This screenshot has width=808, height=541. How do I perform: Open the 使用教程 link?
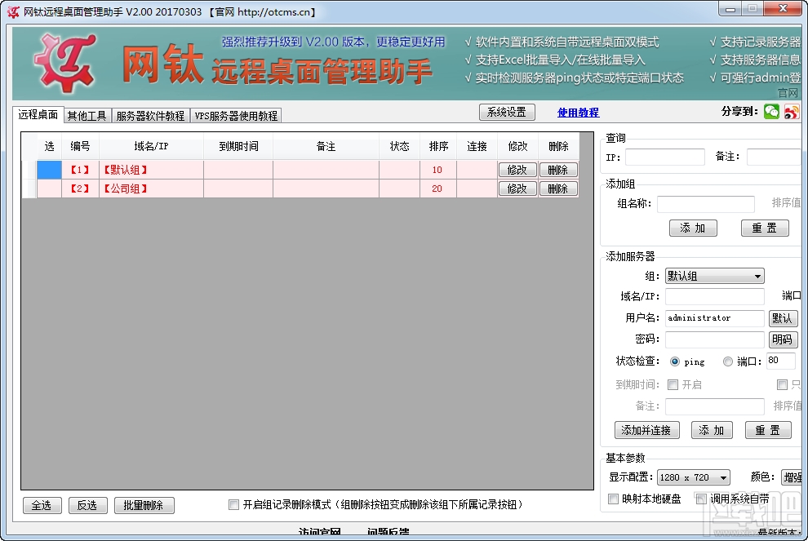pyautogui.click(x=578, y=113)
